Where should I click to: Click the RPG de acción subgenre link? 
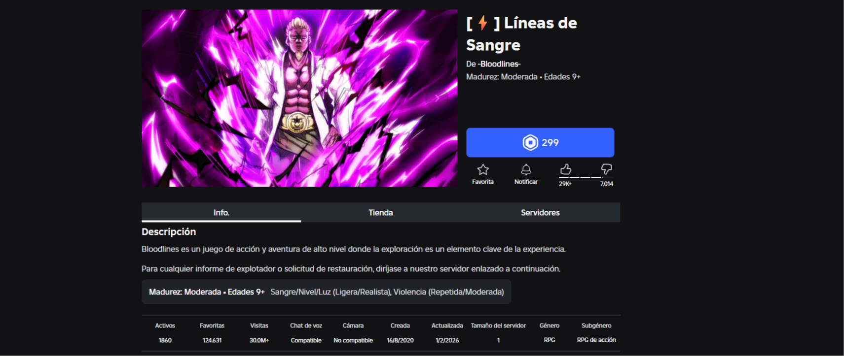596,340
